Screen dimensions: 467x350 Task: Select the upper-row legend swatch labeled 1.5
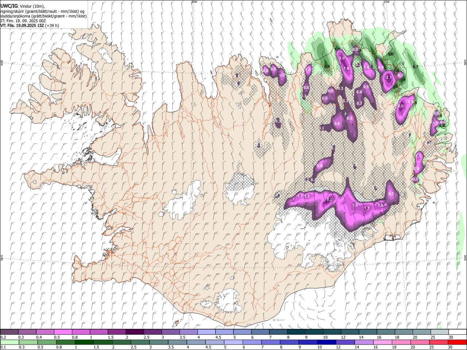pos(116,332)
